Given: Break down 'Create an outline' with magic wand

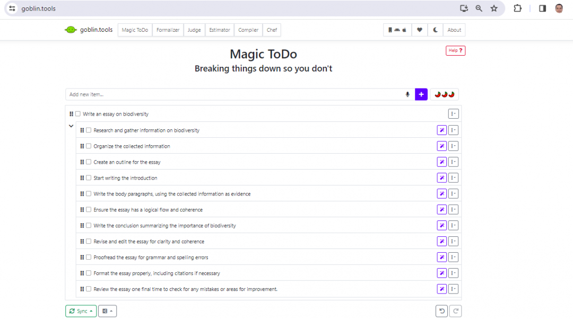Looking at the screenshot, I should click(441, 162).
